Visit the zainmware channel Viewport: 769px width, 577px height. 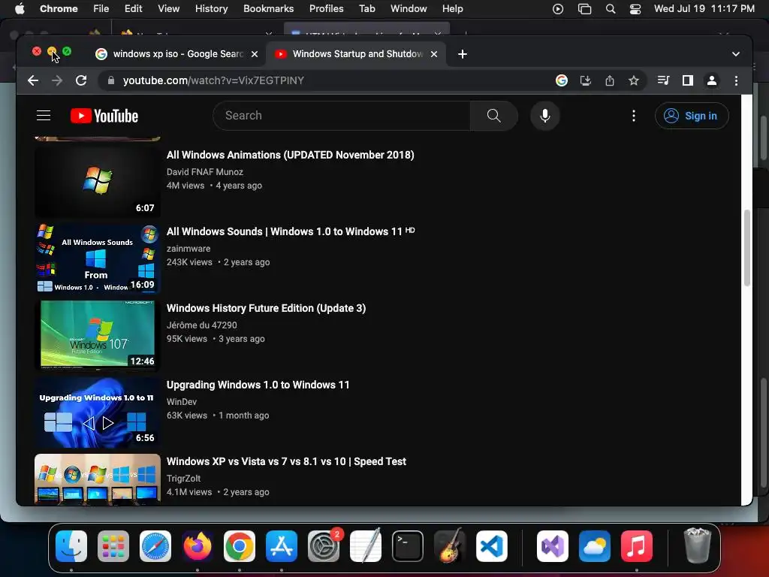point(188,248)
